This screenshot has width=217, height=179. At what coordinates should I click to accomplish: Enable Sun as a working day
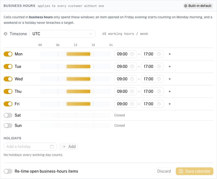point(8,126)
